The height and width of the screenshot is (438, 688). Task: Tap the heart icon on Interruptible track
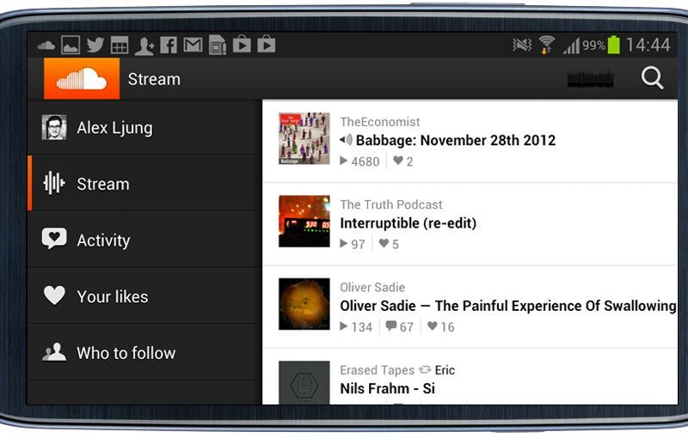[384, 243]
